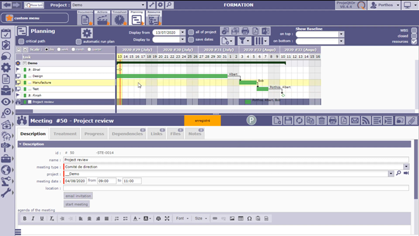Image resolution: width=419 pixels, height=236 pixels.
Task: Enable automatic run plan
Action: pos(78,42)
